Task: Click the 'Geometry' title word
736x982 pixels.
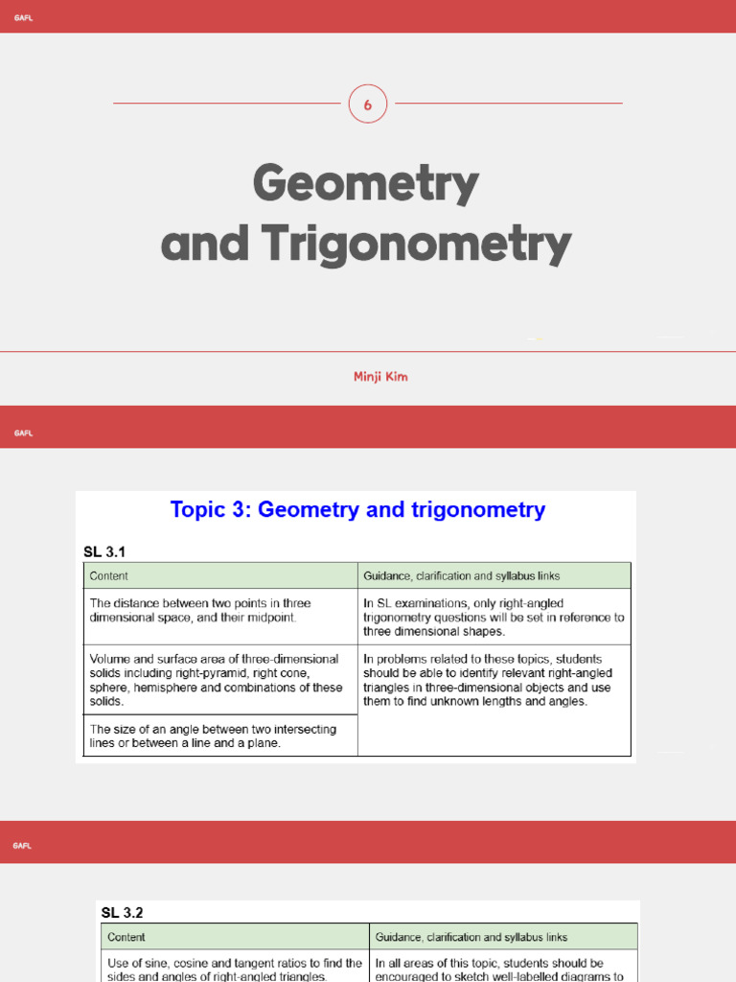Action: (x=366, y=183)
